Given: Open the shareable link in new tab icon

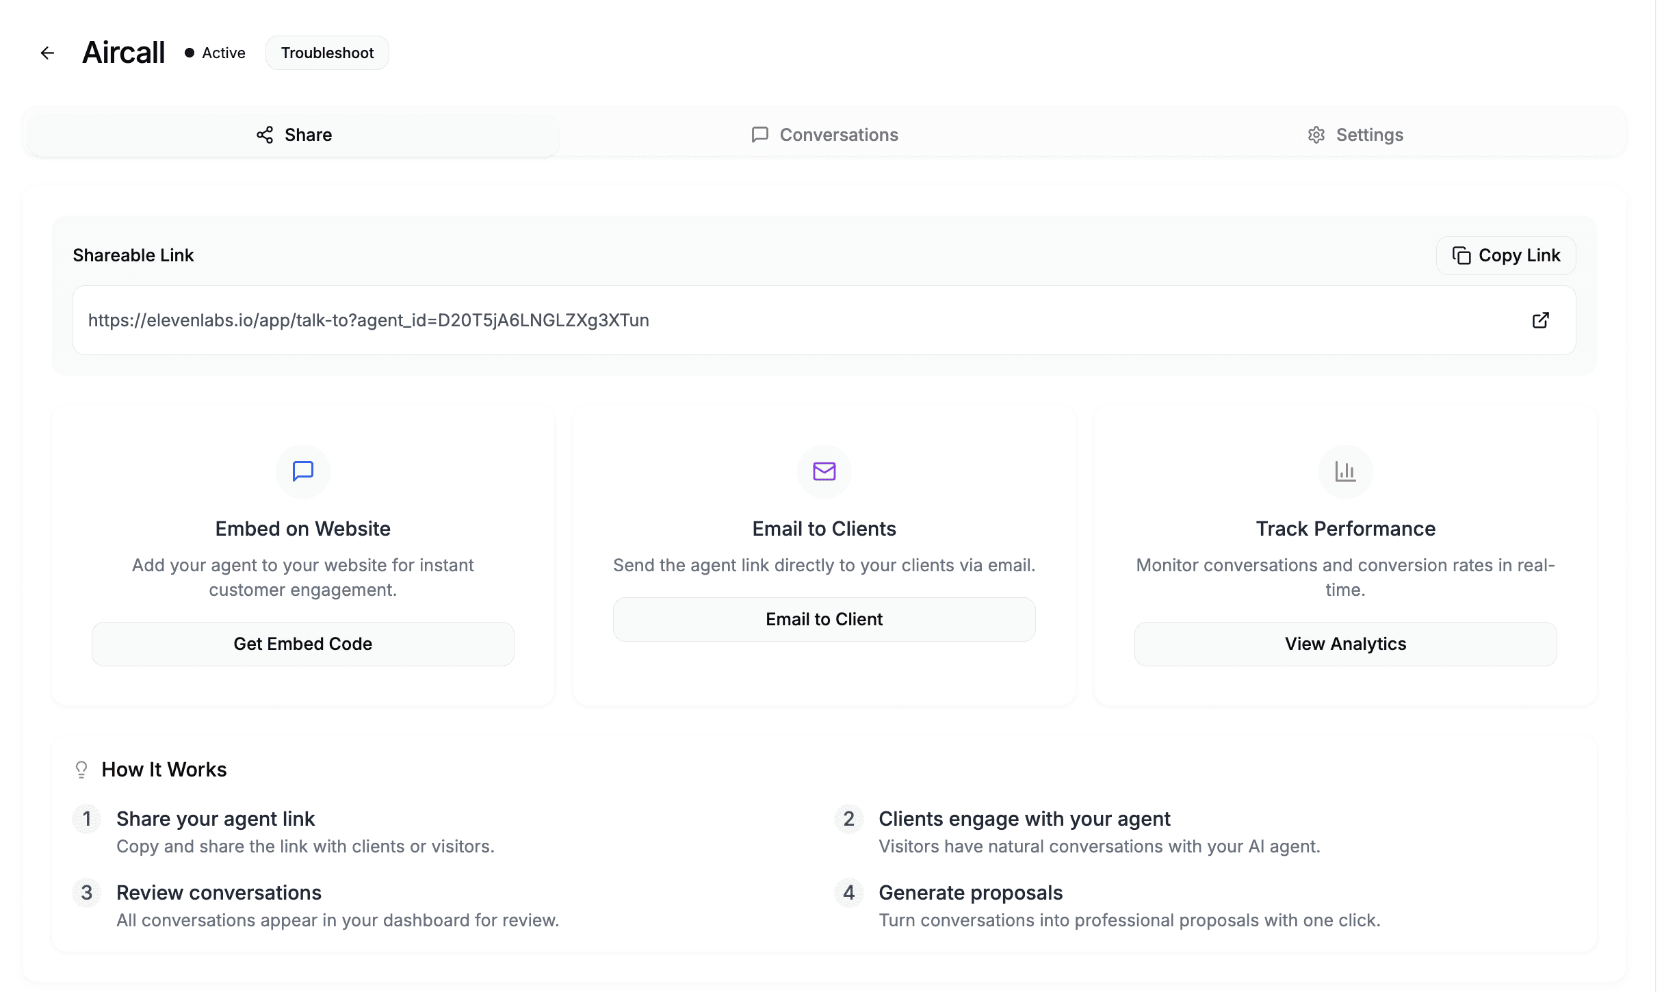Looking at the screenshot, I should point(1540,320).
